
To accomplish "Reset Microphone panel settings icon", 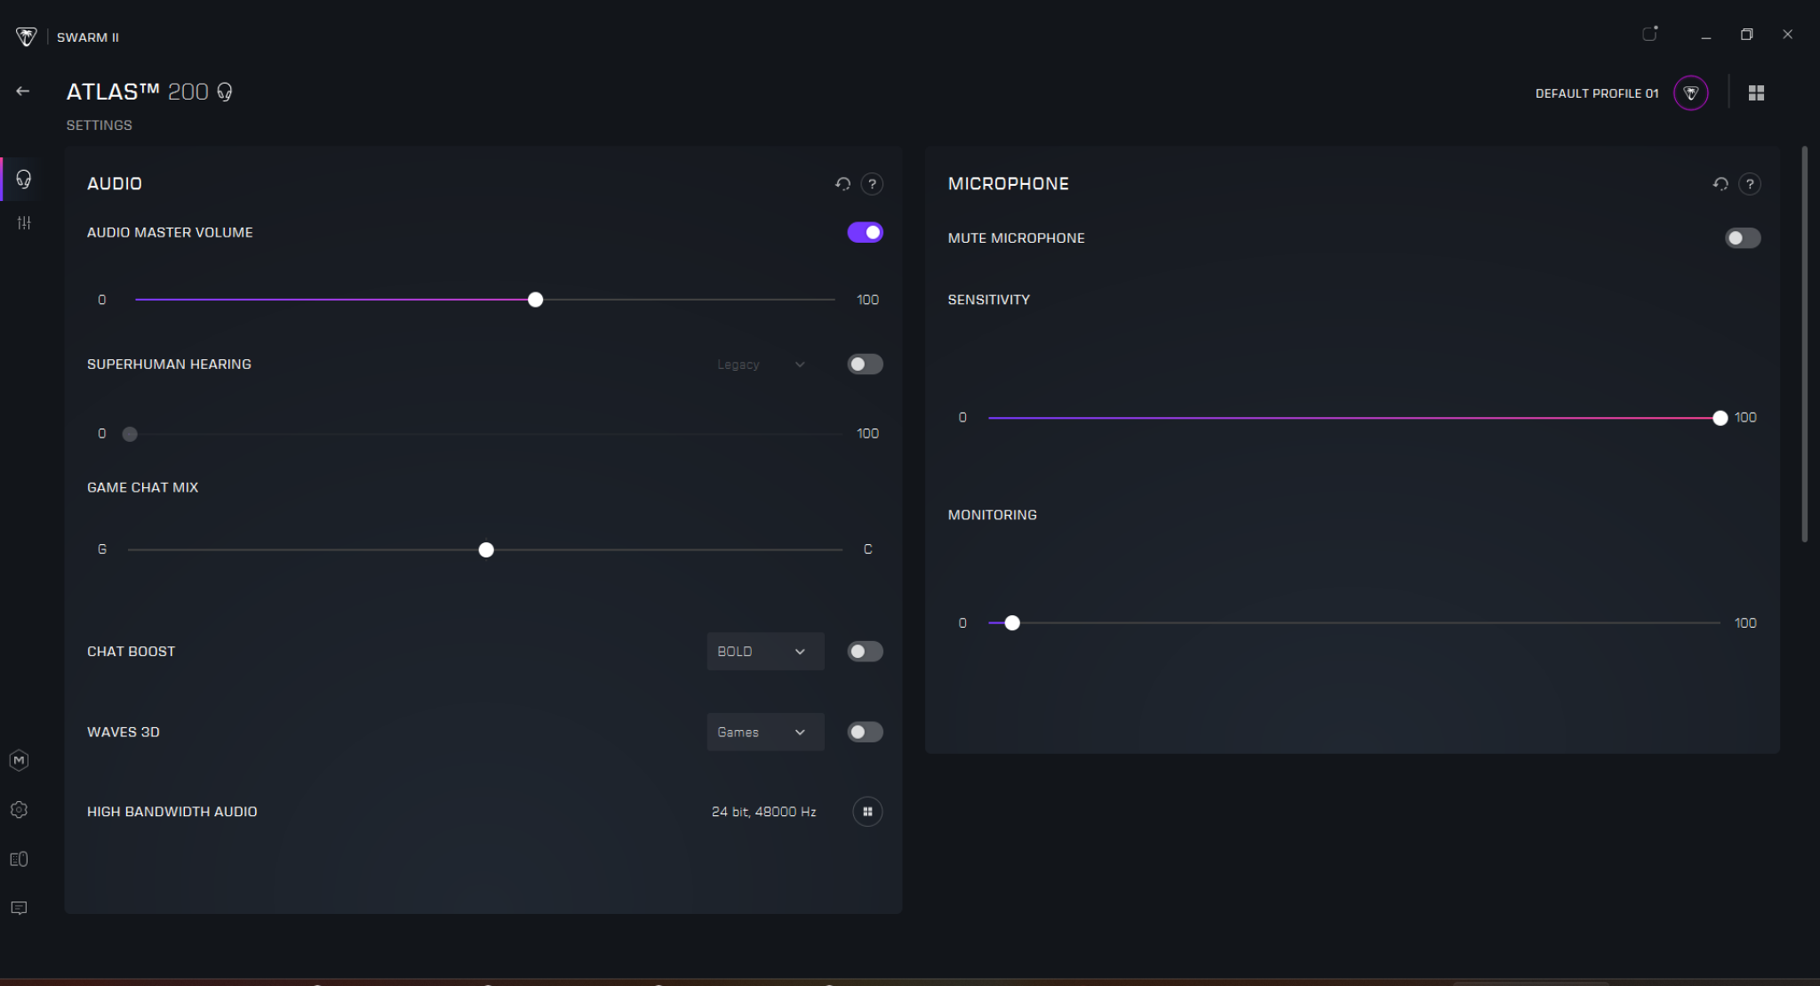I will click(x=1720, y=184).
